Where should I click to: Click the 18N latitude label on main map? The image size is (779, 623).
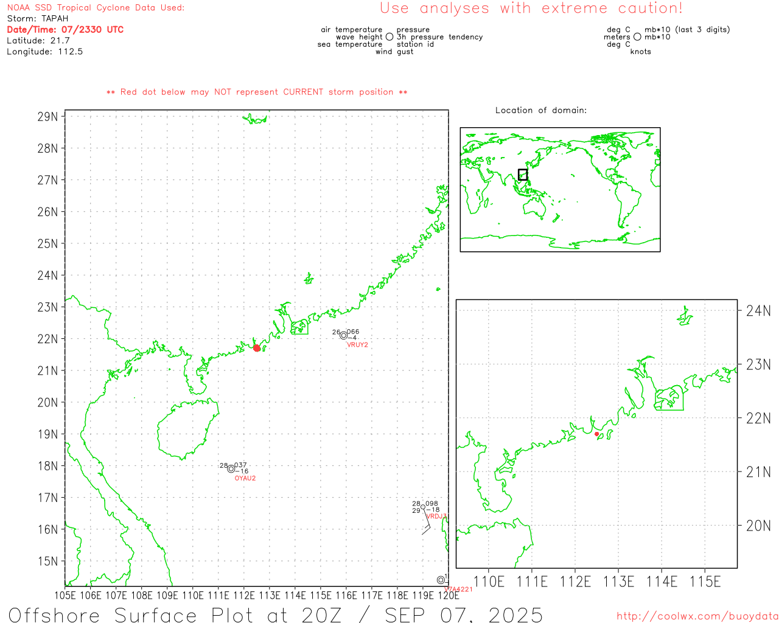48,466
